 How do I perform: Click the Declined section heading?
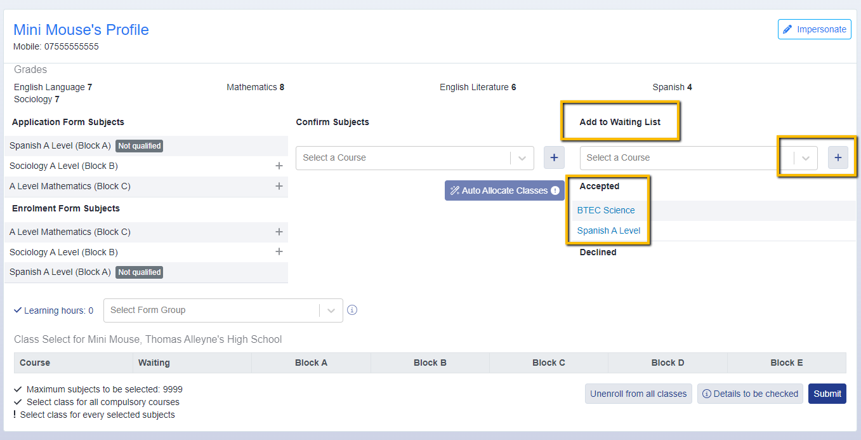[598, 252]
